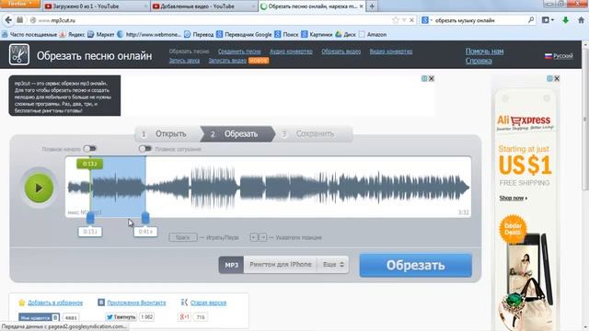Open the green downloads arrow icon
This screenshot has height=331, width=589.
[x=565, y=20]
